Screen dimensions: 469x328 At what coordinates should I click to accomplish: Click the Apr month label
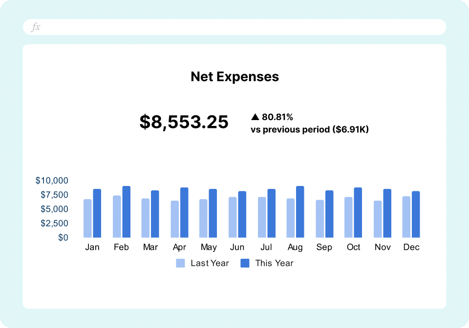click(179, 247)
